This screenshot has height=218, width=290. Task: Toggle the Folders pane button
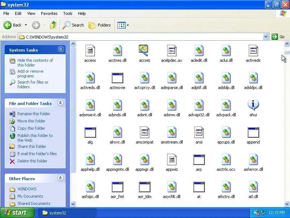100,25
